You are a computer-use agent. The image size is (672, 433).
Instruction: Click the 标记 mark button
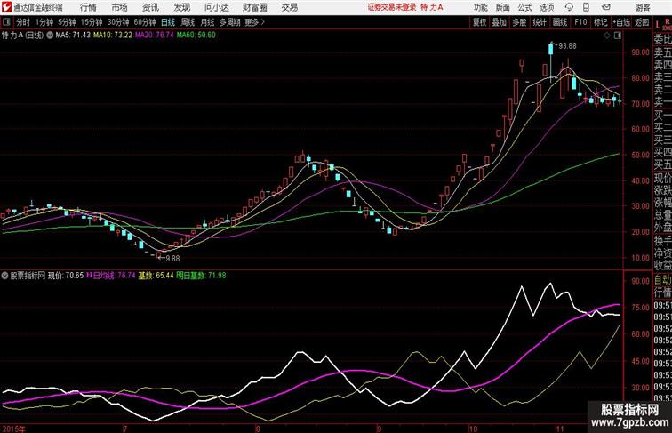pyautogui.click(x=600, y=22)
